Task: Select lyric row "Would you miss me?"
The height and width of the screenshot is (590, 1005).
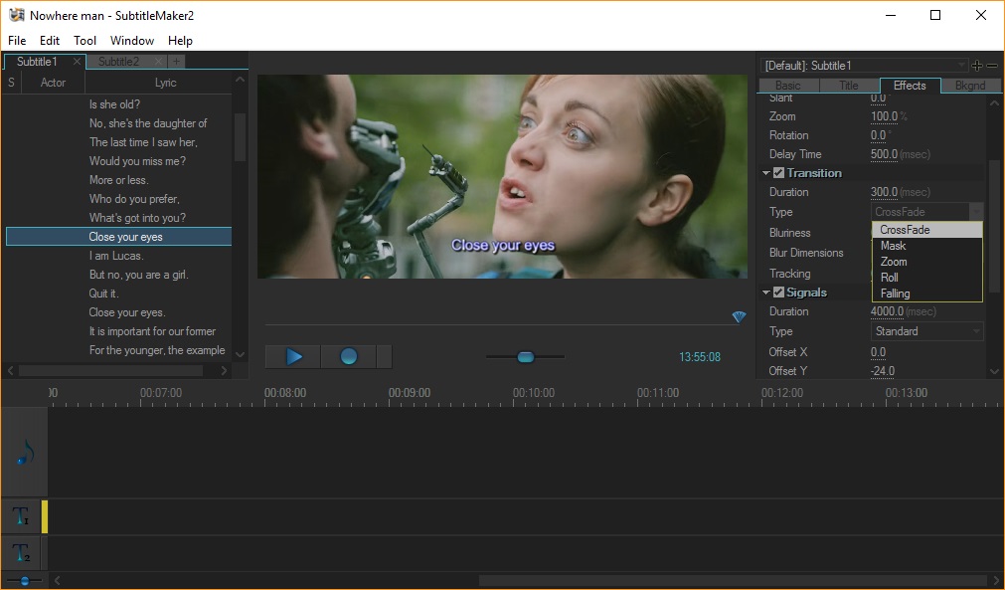Action: tap(118, 161)
